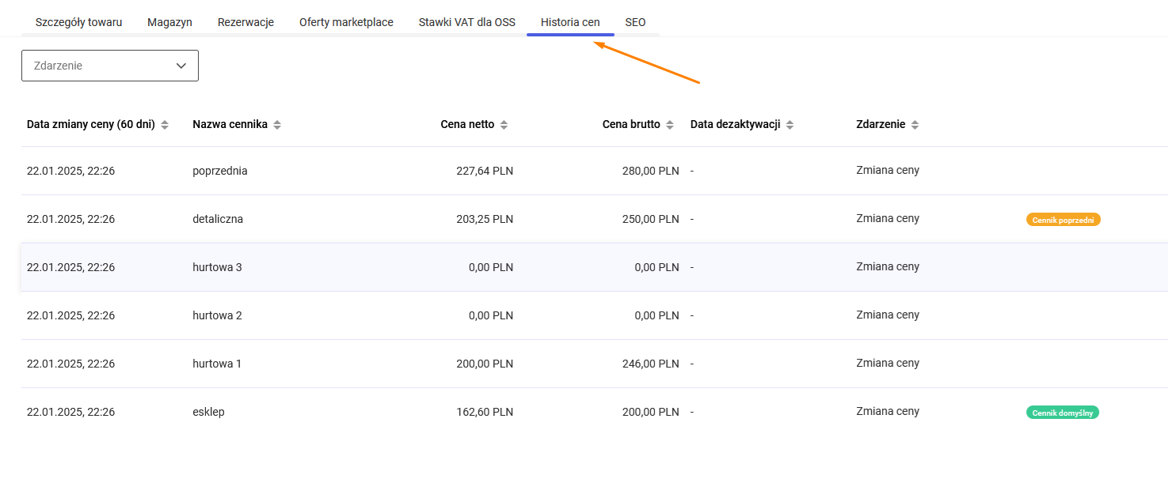
Task: Select "Zmiana ceny" in the hurtowa 3 row
Action: (888, 266)
